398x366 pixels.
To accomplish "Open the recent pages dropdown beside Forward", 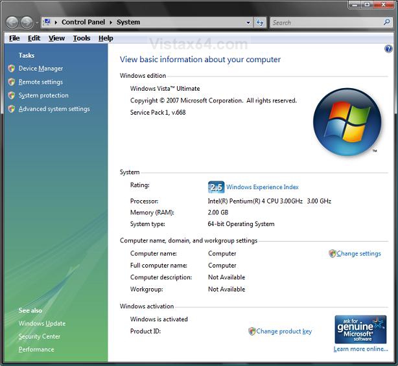I will tap(37, 23).
